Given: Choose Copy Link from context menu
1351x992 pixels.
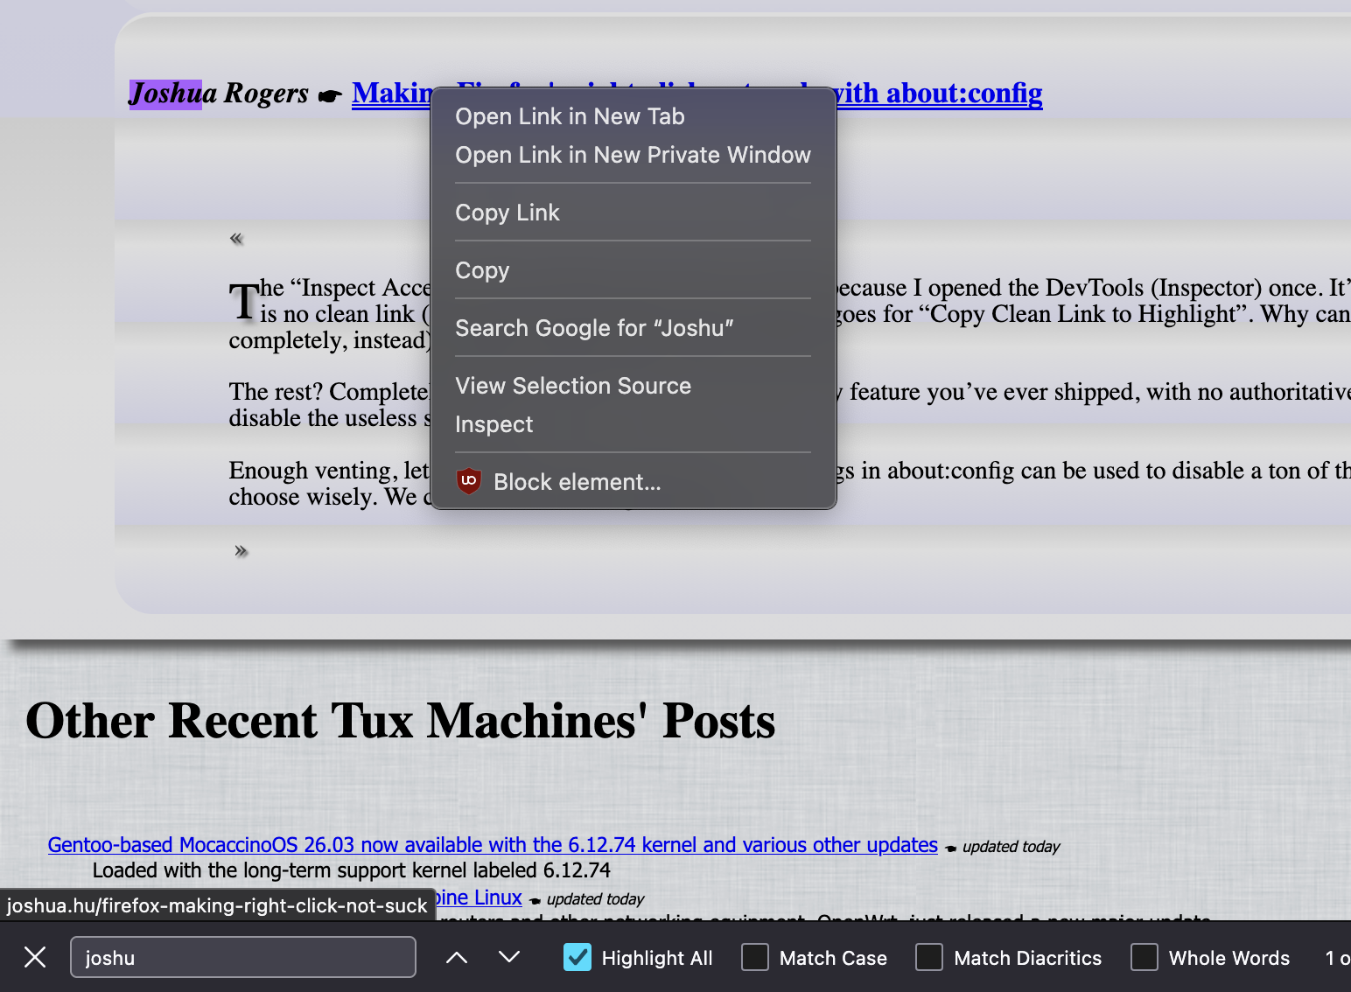Looking at the screenshot, I should [x=507, y=213].
